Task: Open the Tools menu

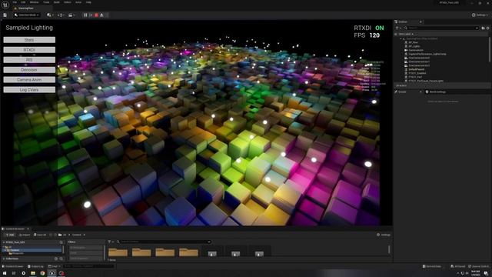Action: click(x=46, y=2)
